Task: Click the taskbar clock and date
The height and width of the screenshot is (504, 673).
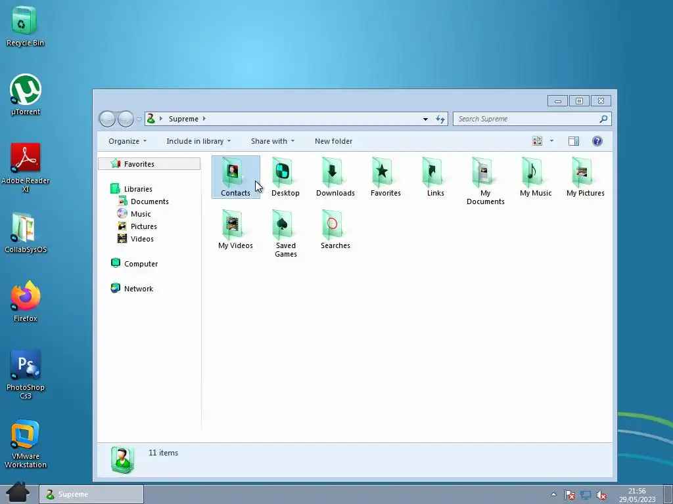Action: tap(637, 495)
